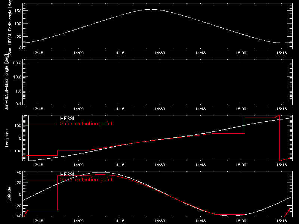Click the 0.1 tick on Moon angle axis

point(18,104)
